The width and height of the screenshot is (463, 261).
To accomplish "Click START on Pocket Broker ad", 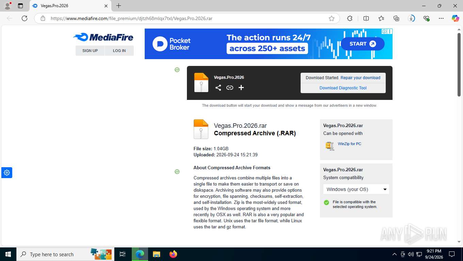I will click(x=363, y=44).
